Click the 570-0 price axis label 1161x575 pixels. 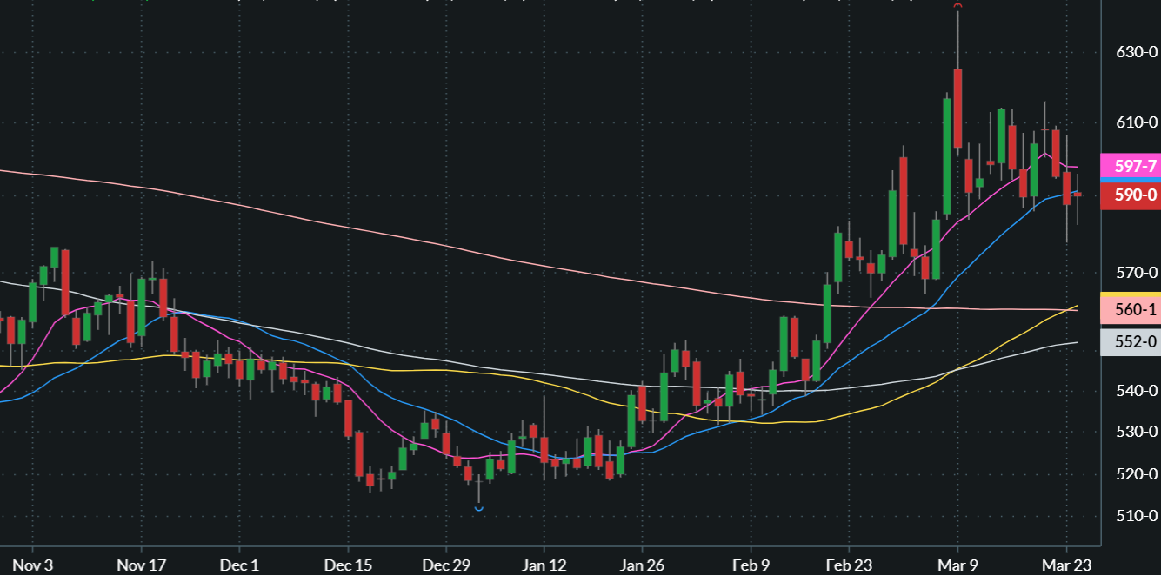pyautogui.click(x=1136, y=273)
